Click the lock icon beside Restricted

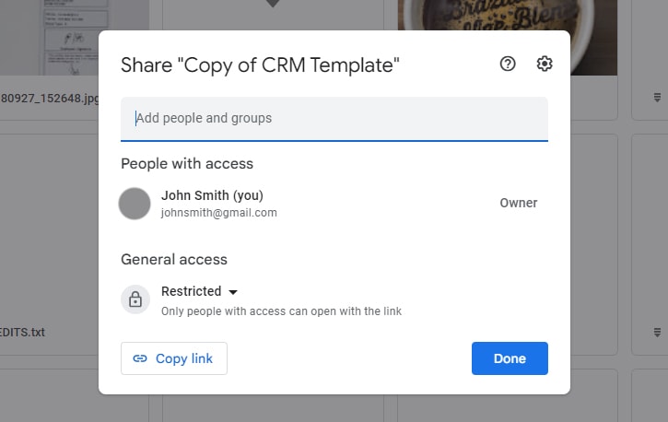135,299
